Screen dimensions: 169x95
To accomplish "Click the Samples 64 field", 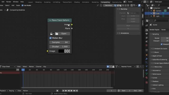I will click(60, 42).
